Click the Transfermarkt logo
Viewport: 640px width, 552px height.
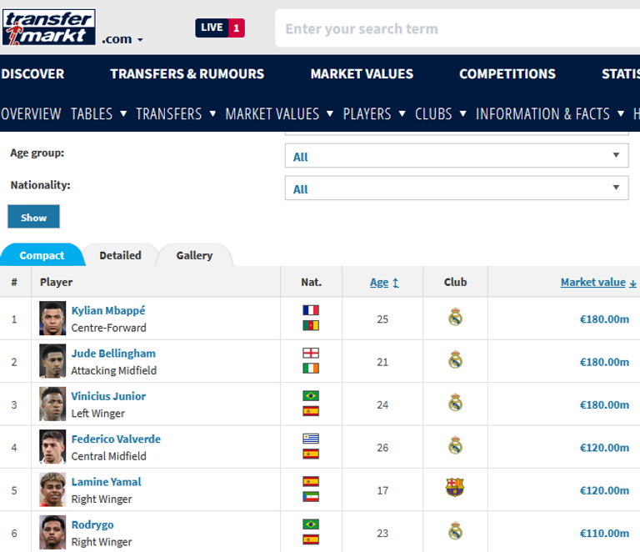[x=49, y=28]
